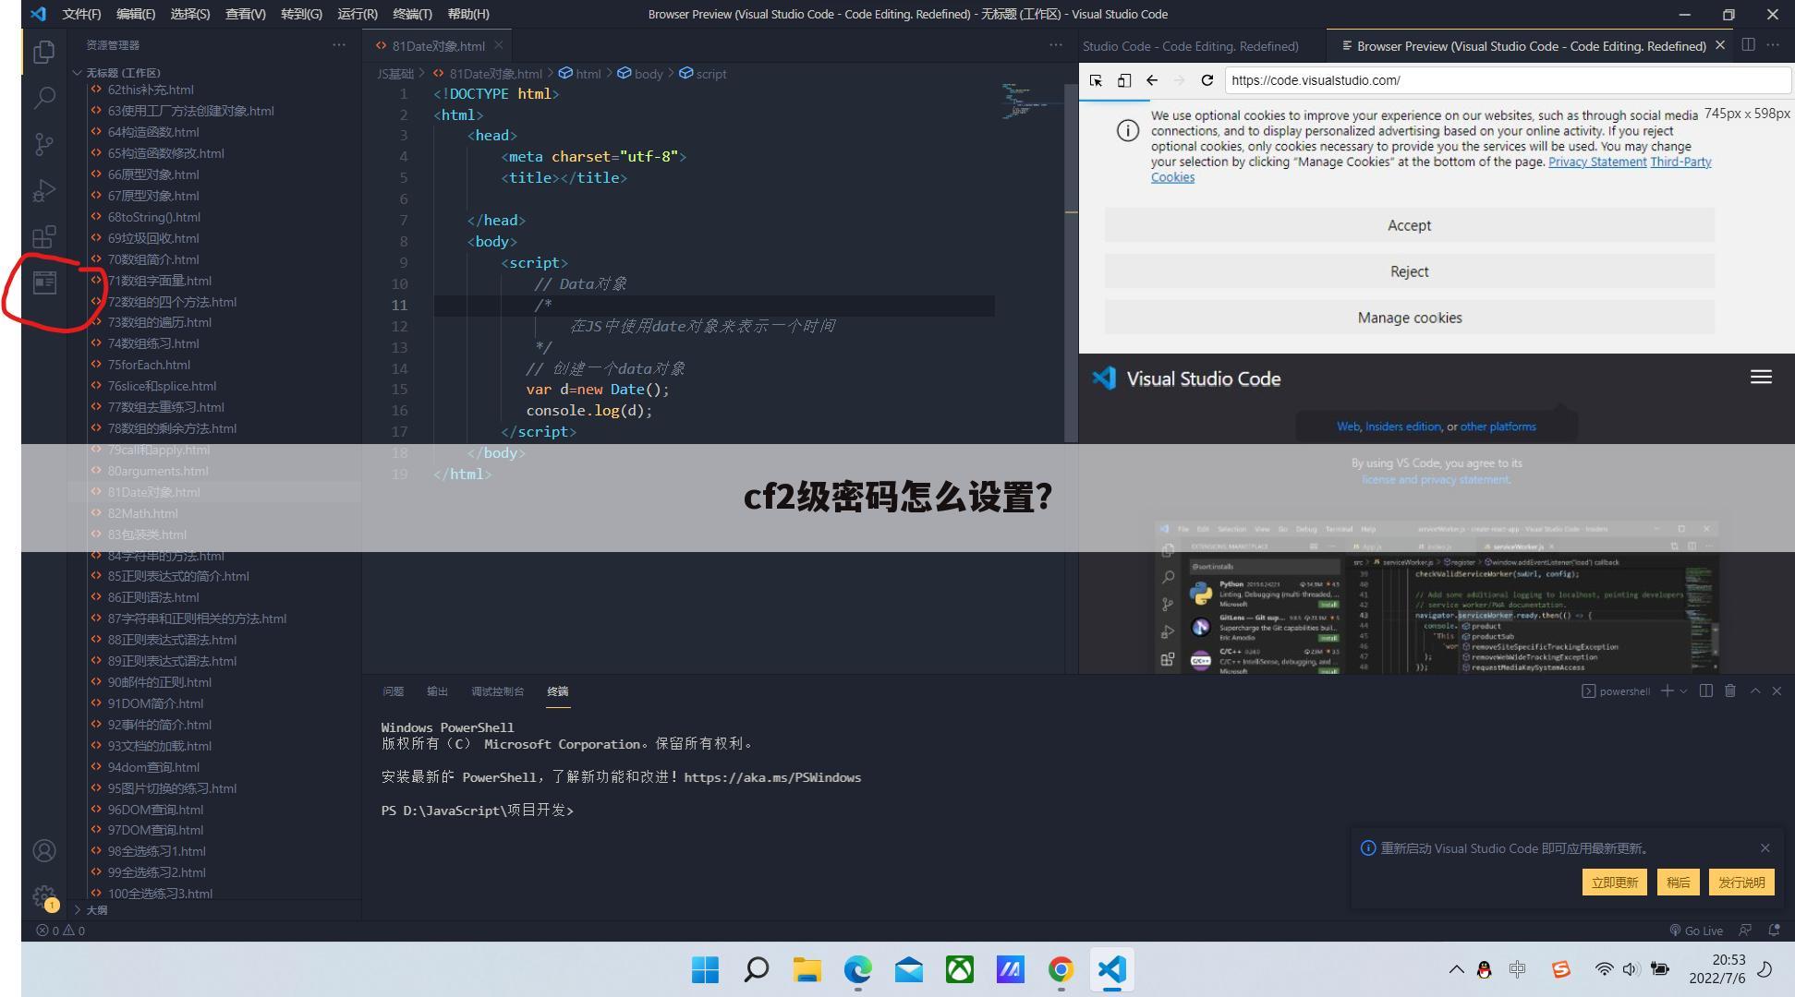1795x997 pixels.
Task: Accept cookies on the previewed site
Action: [x=1409, y=225]
